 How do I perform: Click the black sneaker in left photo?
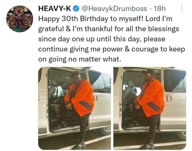click(x=79, y=145)
